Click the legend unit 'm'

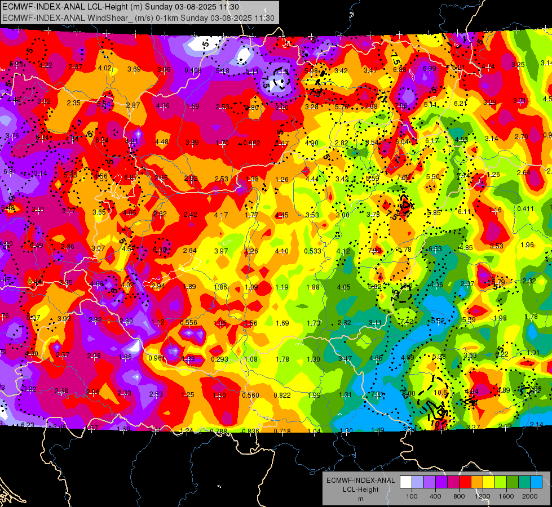pos(360,499)
